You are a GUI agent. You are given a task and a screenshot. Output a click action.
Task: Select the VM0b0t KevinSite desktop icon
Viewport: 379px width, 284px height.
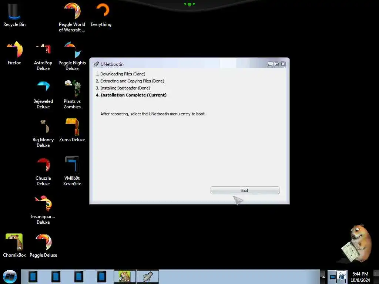pos(72,172)
